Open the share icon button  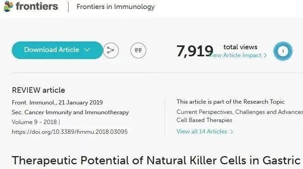coord(111,50)
